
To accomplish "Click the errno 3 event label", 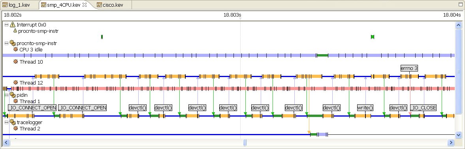I will (x=409, y=68).
